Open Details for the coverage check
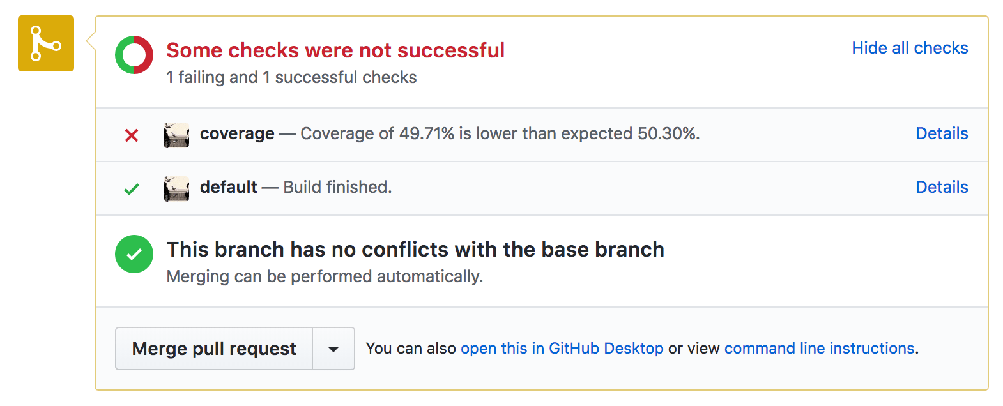Screen dimensions: 1003x406 pyautogui.click(x=942, y=133)
